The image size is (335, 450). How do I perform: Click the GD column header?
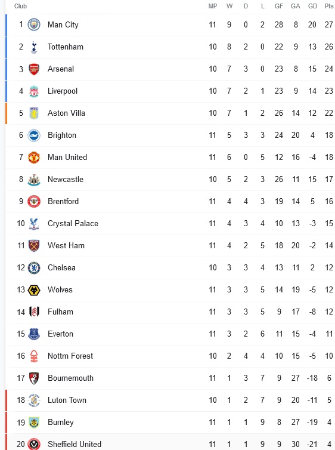pyautogui.click(x=312, y=7)
